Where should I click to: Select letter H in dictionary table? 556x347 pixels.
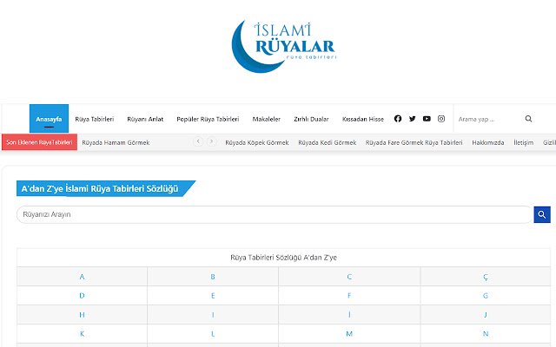point(82,314)
